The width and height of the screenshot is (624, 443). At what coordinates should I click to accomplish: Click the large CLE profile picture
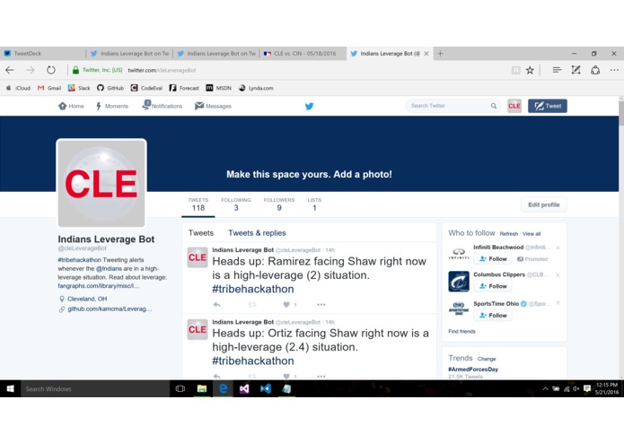coord(101,183)
